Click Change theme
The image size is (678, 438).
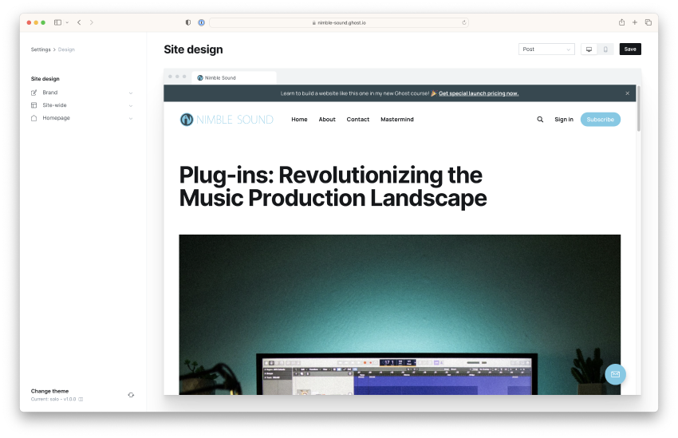(x=49, y=391)
